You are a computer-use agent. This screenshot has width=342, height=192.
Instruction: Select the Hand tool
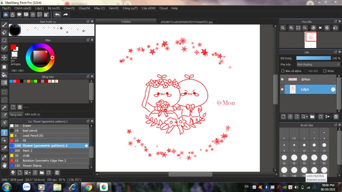click(4, 165)
